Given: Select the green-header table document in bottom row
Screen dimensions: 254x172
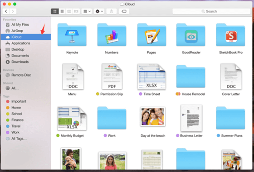Looking at the screenshot, I should pos(152,160).
